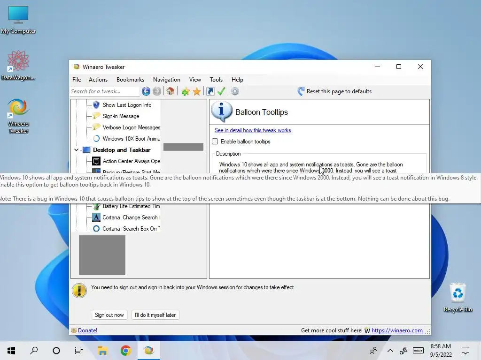Open Chrome from the taskbar
481x360 pixels.
pyautogui.click(x=125, y=351)
